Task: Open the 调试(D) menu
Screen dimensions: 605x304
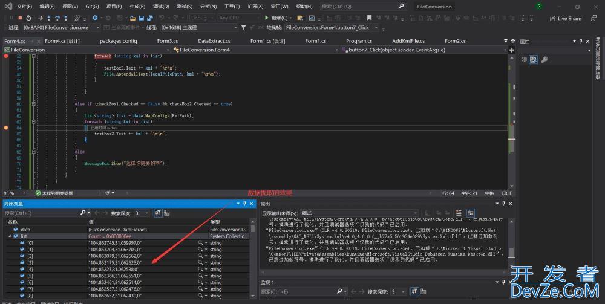Action: [x=161, y=7]
